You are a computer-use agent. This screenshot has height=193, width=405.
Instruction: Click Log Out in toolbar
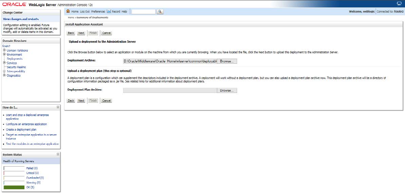click(x=85, y=12)
